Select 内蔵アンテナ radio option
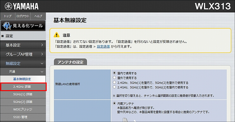Viewport: 235px width, 122px height. (x=114, y=103)
